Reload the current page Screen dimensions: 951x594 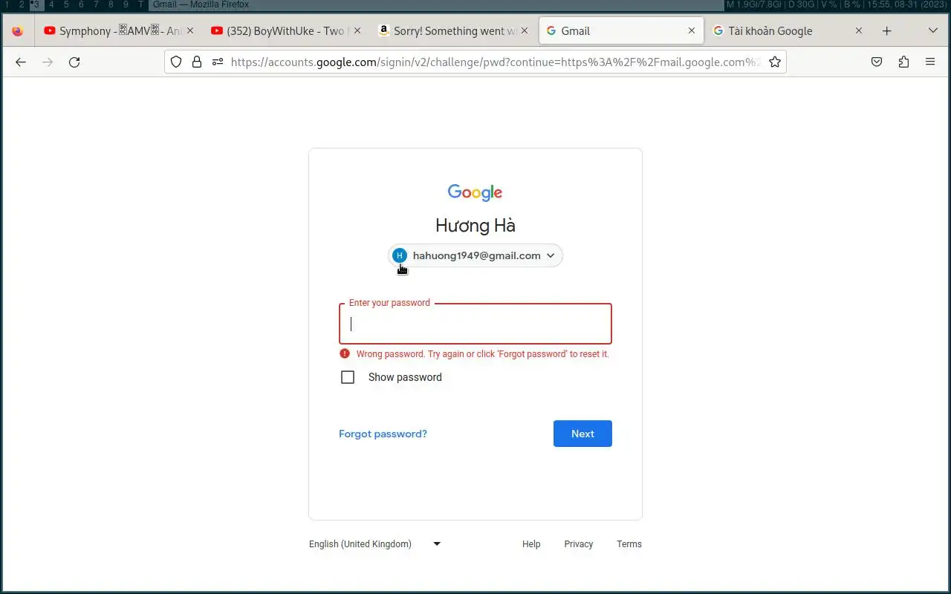pyautogui.click(x=74, y=62)
